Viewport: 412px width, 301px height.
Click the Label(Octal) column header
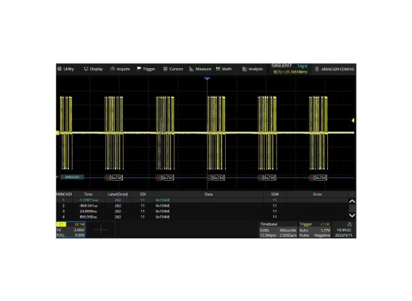[118, 194]
